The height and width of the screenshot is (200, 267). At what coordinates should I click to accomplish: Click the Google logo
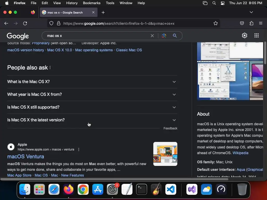point(18,36)
